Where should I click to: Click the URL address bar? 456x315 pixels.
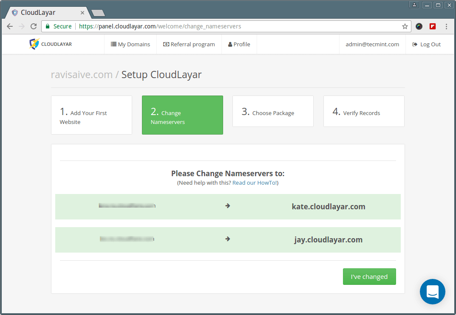point(226,26)
